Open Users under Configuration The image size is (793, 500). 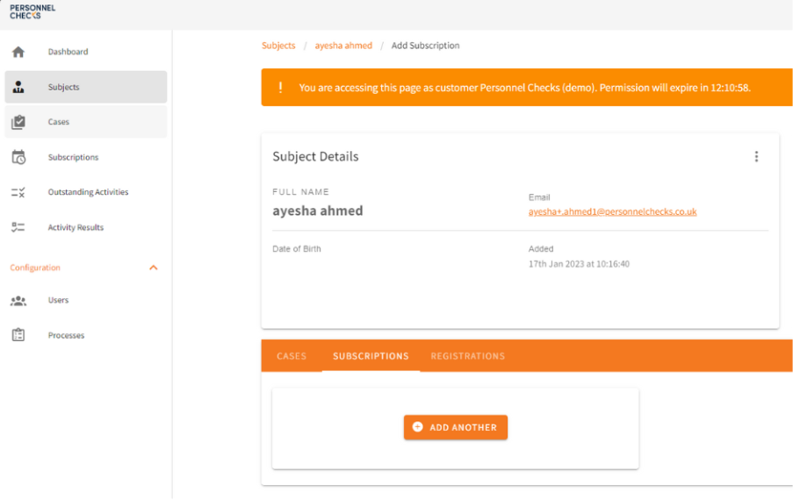coord(86,300)
